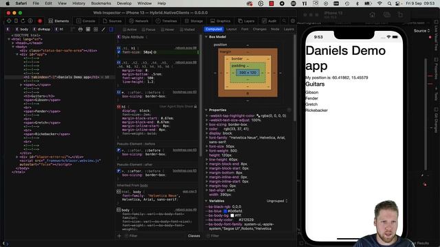Viewport: 440px width, 247px height.
Task: Open bootstrap source link for box-sizing rule
Action: click(185, 92)
